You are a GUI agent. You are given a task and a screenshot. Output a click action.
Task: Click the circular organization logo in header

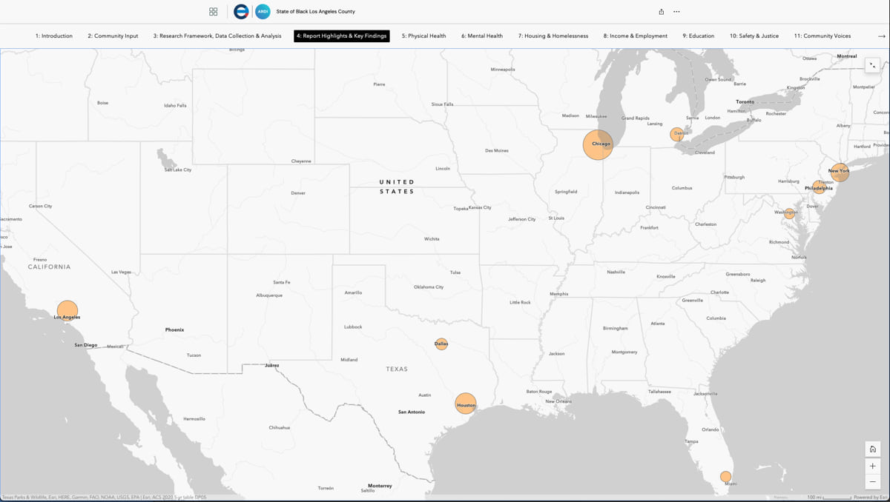point(241,12)
